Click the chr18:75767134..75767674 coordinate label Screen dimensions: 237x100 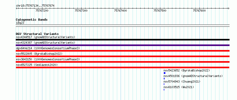pos(35,6)
